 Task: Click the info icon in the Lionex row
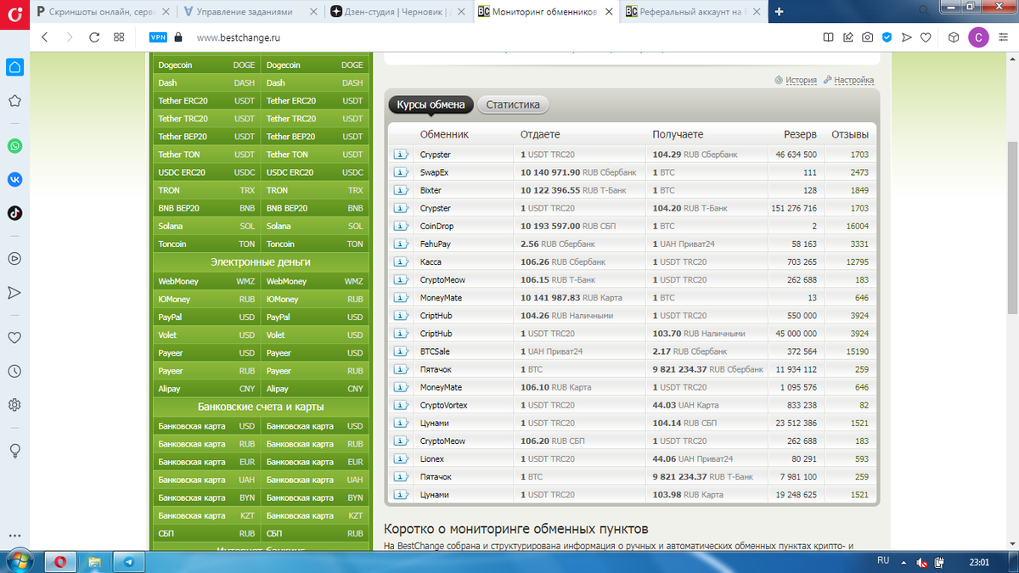pyautogui.click(x=401, y=458)
